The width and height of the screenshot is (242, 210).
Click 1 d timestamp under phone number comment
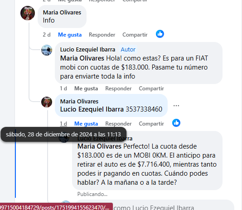pyautogui.click(x=63, y=124)
